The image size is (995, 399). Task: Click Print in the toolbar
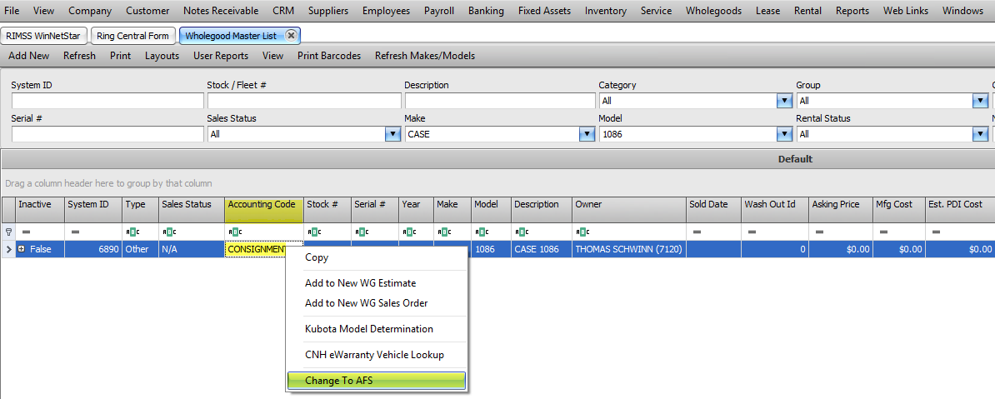[x=121, y=56]
